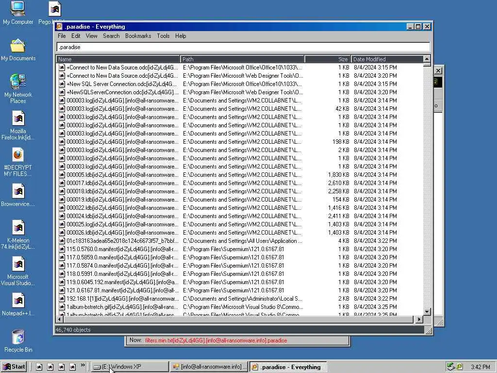497x373 pixels.
Task: Click the green tray icon beside the clock
Action: (459, 367)
